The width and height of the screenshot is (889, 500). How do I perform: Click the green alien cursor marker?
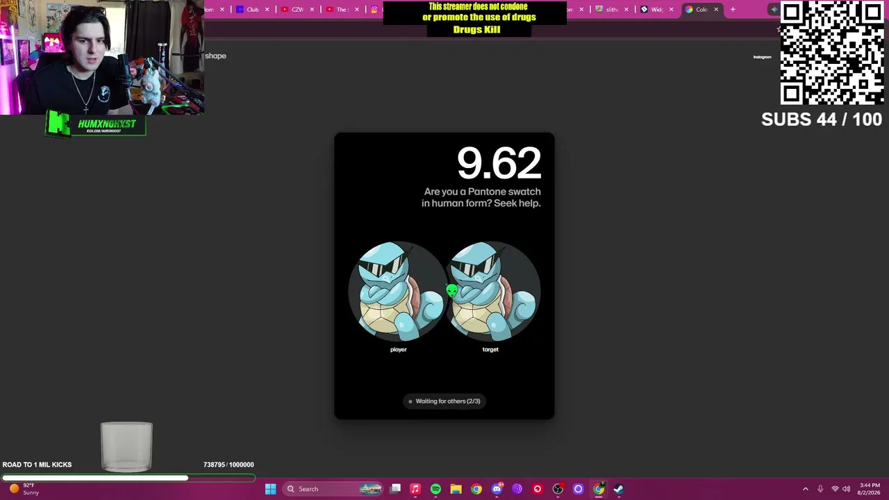(452, 290)
